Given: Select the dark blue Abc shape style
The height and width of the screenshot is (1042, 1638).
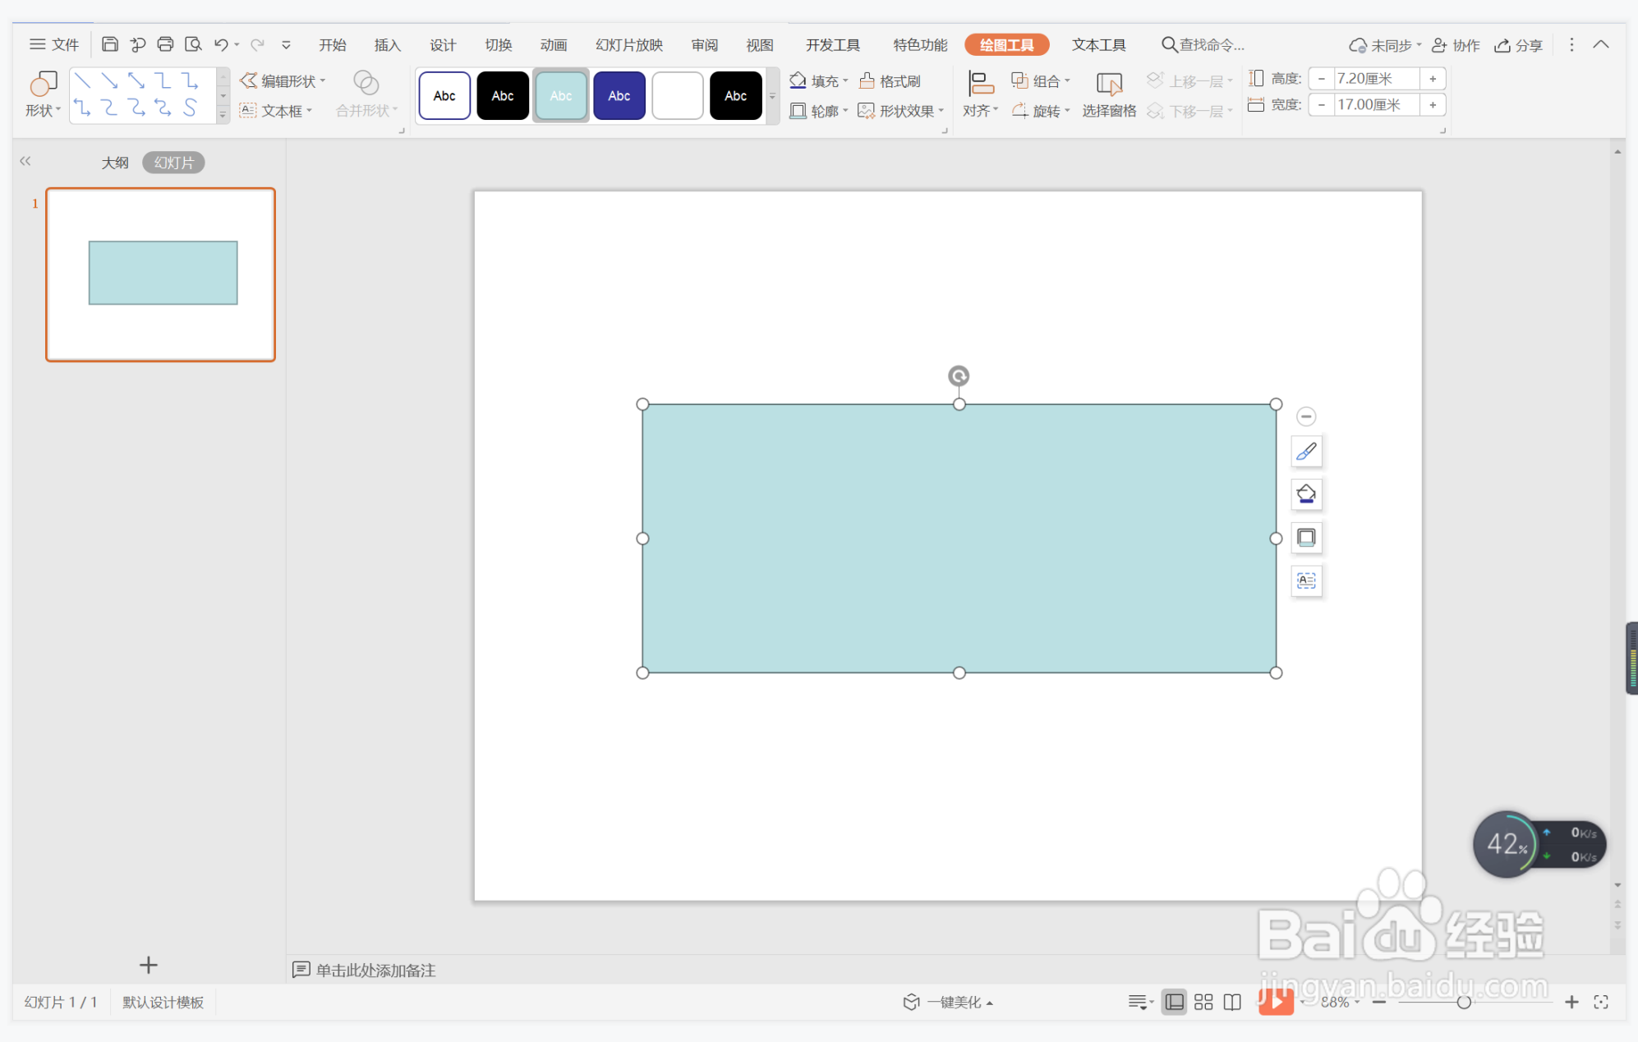Looking at the screenshot, I should point(619,96).
